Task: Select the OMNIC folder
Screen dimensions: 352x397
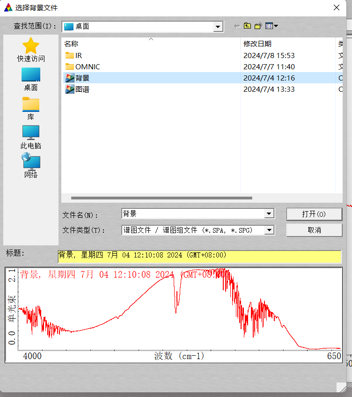Action: click(x=87, y=67)
